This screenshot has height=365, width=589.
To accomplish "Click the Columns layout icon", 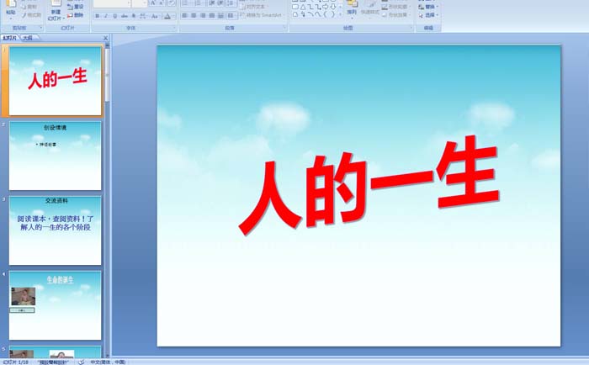I will click(x=231, y=15).
